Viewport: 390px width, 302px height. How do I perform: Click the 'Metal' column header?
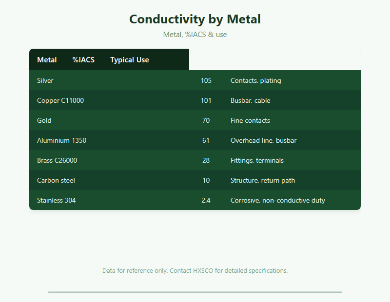point(47,59)
